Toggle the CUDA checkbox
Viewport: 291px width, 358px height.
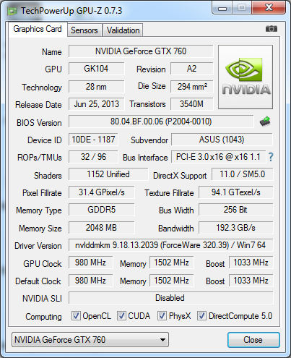point(121,316)
